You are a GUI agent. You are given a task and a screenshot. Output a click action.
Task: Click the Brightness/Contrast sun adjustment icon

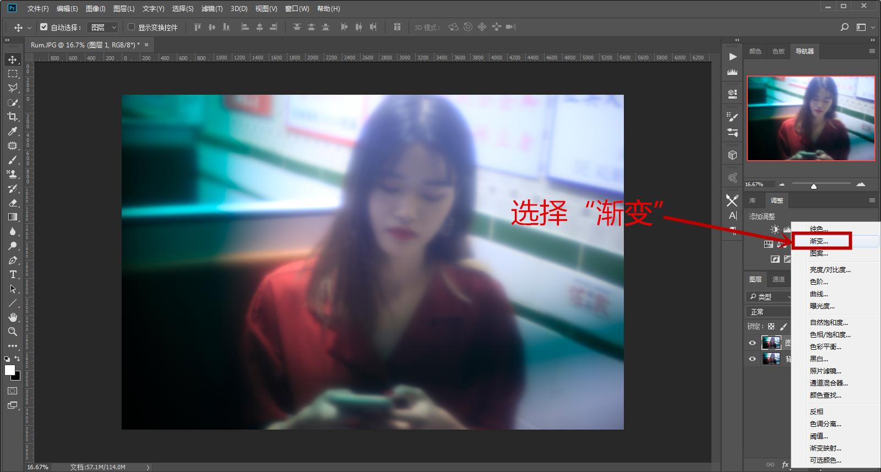(x=775, y=229)
